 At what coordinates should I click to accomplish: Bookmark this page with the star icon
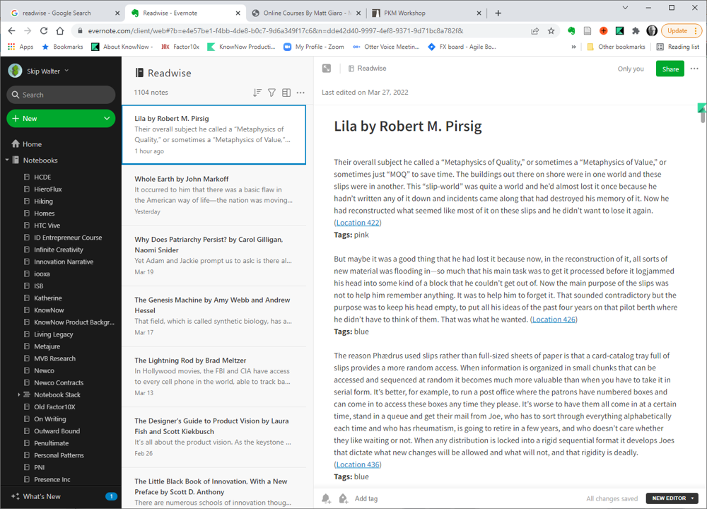551,31
